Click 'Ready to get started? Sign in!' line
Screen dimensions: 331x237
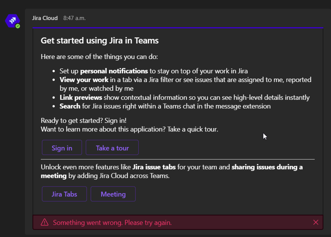click(x=84, y=121)
